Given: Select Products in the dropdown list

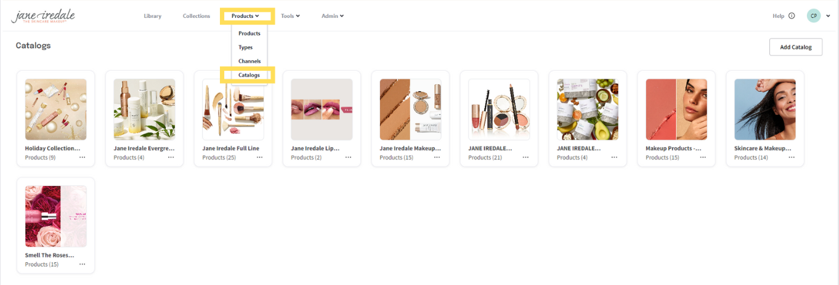Looking at the screenshot, I should click(x=249, y=33).
